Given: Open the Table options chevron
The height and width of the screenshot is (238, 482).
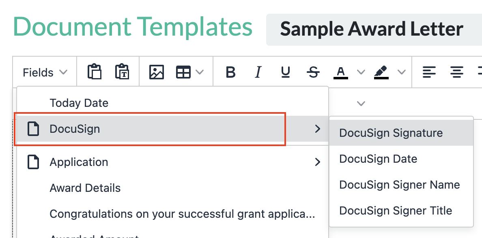Looking at the screenshot, I should tap(200, 72).
